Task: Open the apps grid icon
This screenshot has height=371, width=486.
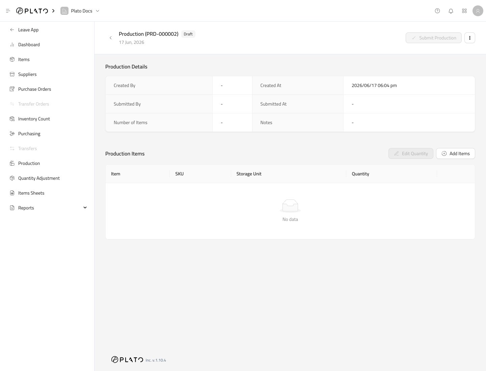Action: point(464,11)
